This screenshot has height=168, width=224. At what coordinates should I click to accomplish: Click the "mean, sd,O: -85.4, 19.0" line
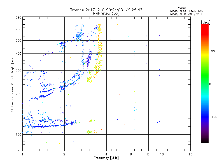186,11
